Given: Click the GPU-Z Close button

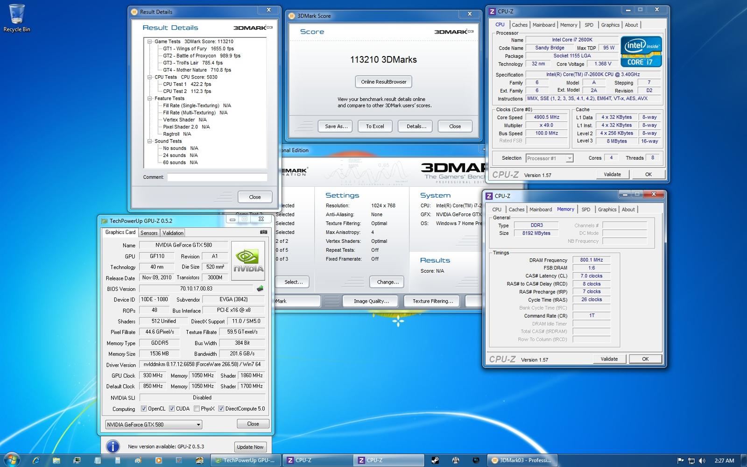Looking at the screenshot, I should point(253,424).
